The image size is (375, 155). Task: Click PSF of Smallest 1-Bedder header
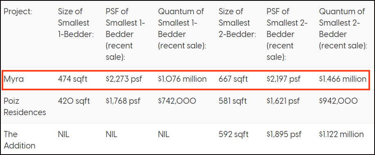click(125, 34)
